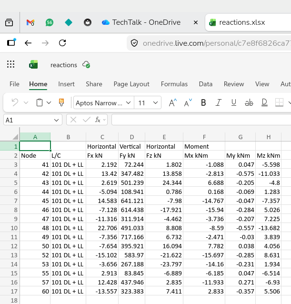Select column F header
Screen dimensions: 291x304
click(x=204, y=137)
